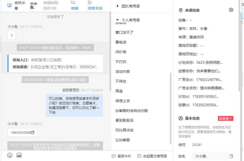Select the 活动内容 quick phrase

pos(123,71)
